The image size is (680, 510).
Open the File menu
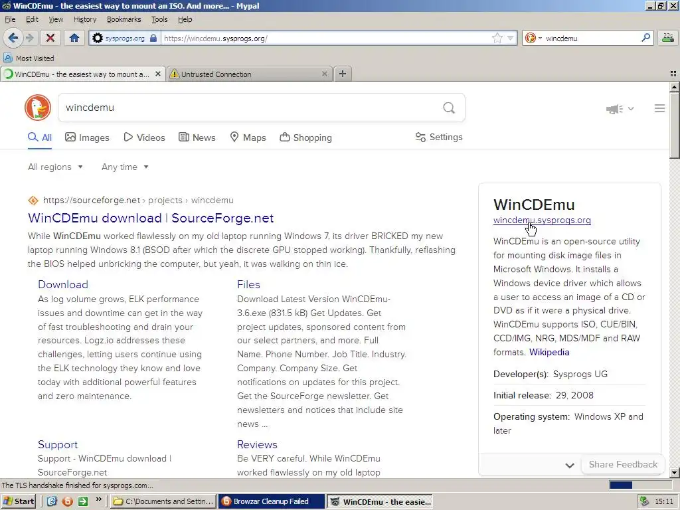(x=10, y=19)
